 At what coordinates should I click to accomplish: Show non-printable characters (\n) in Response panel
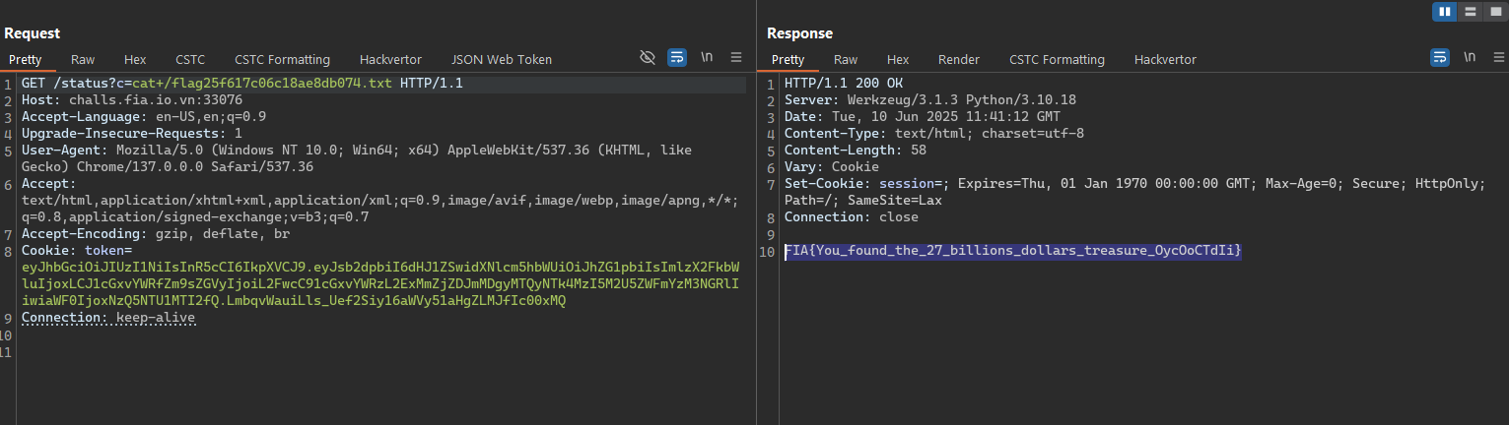1470,58
